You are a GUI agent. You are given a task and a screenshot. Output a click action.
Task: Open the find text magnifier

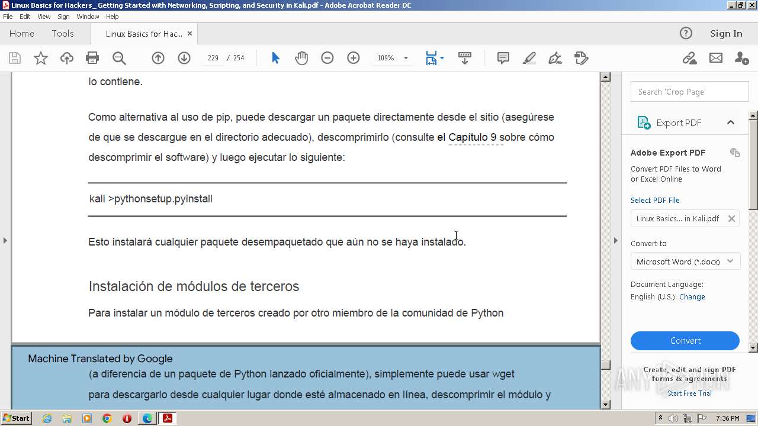119,58
